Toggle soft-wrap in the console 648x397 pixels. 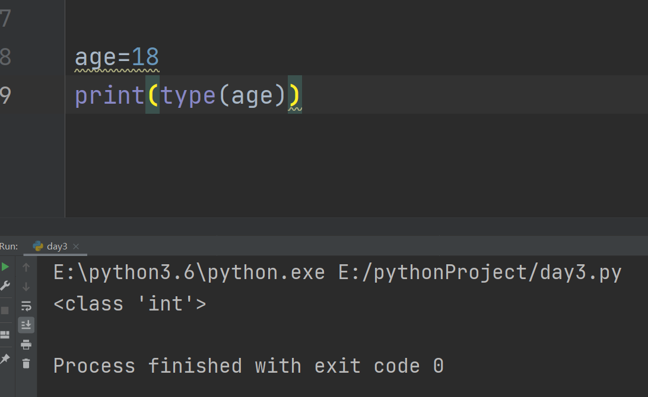pos(26,306)
